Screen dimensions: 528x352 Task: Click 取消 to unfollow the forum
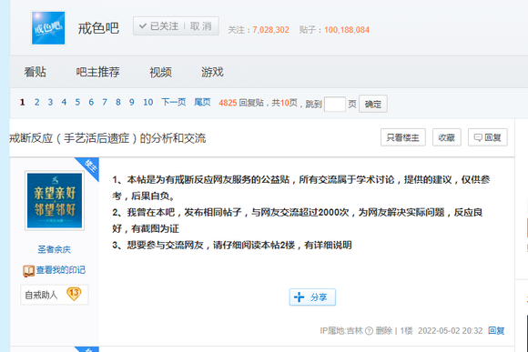point(201,25)
